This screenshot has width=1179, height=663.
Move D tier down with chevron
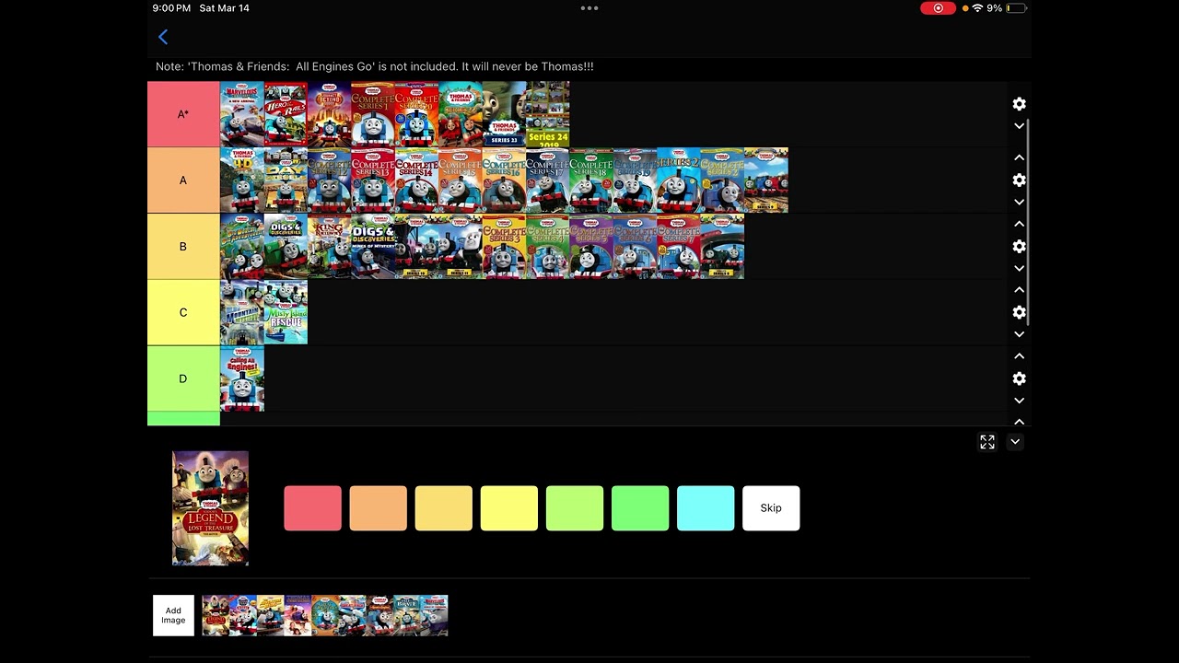coord(1019,401)
